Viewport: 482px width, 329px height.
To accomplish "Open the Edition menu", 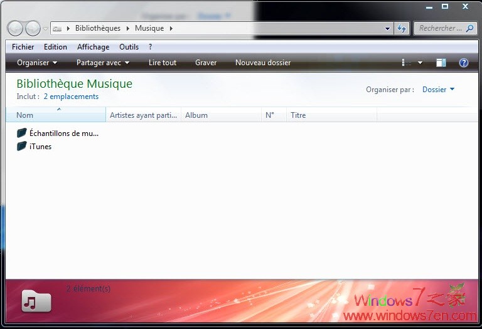I will [x=55, y=47].
